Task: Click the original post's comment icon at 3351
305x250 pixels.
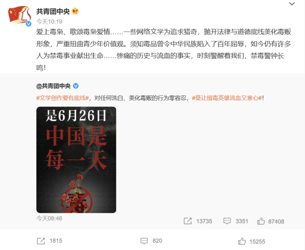Action: pyautogui.click(x=227, y=221)
